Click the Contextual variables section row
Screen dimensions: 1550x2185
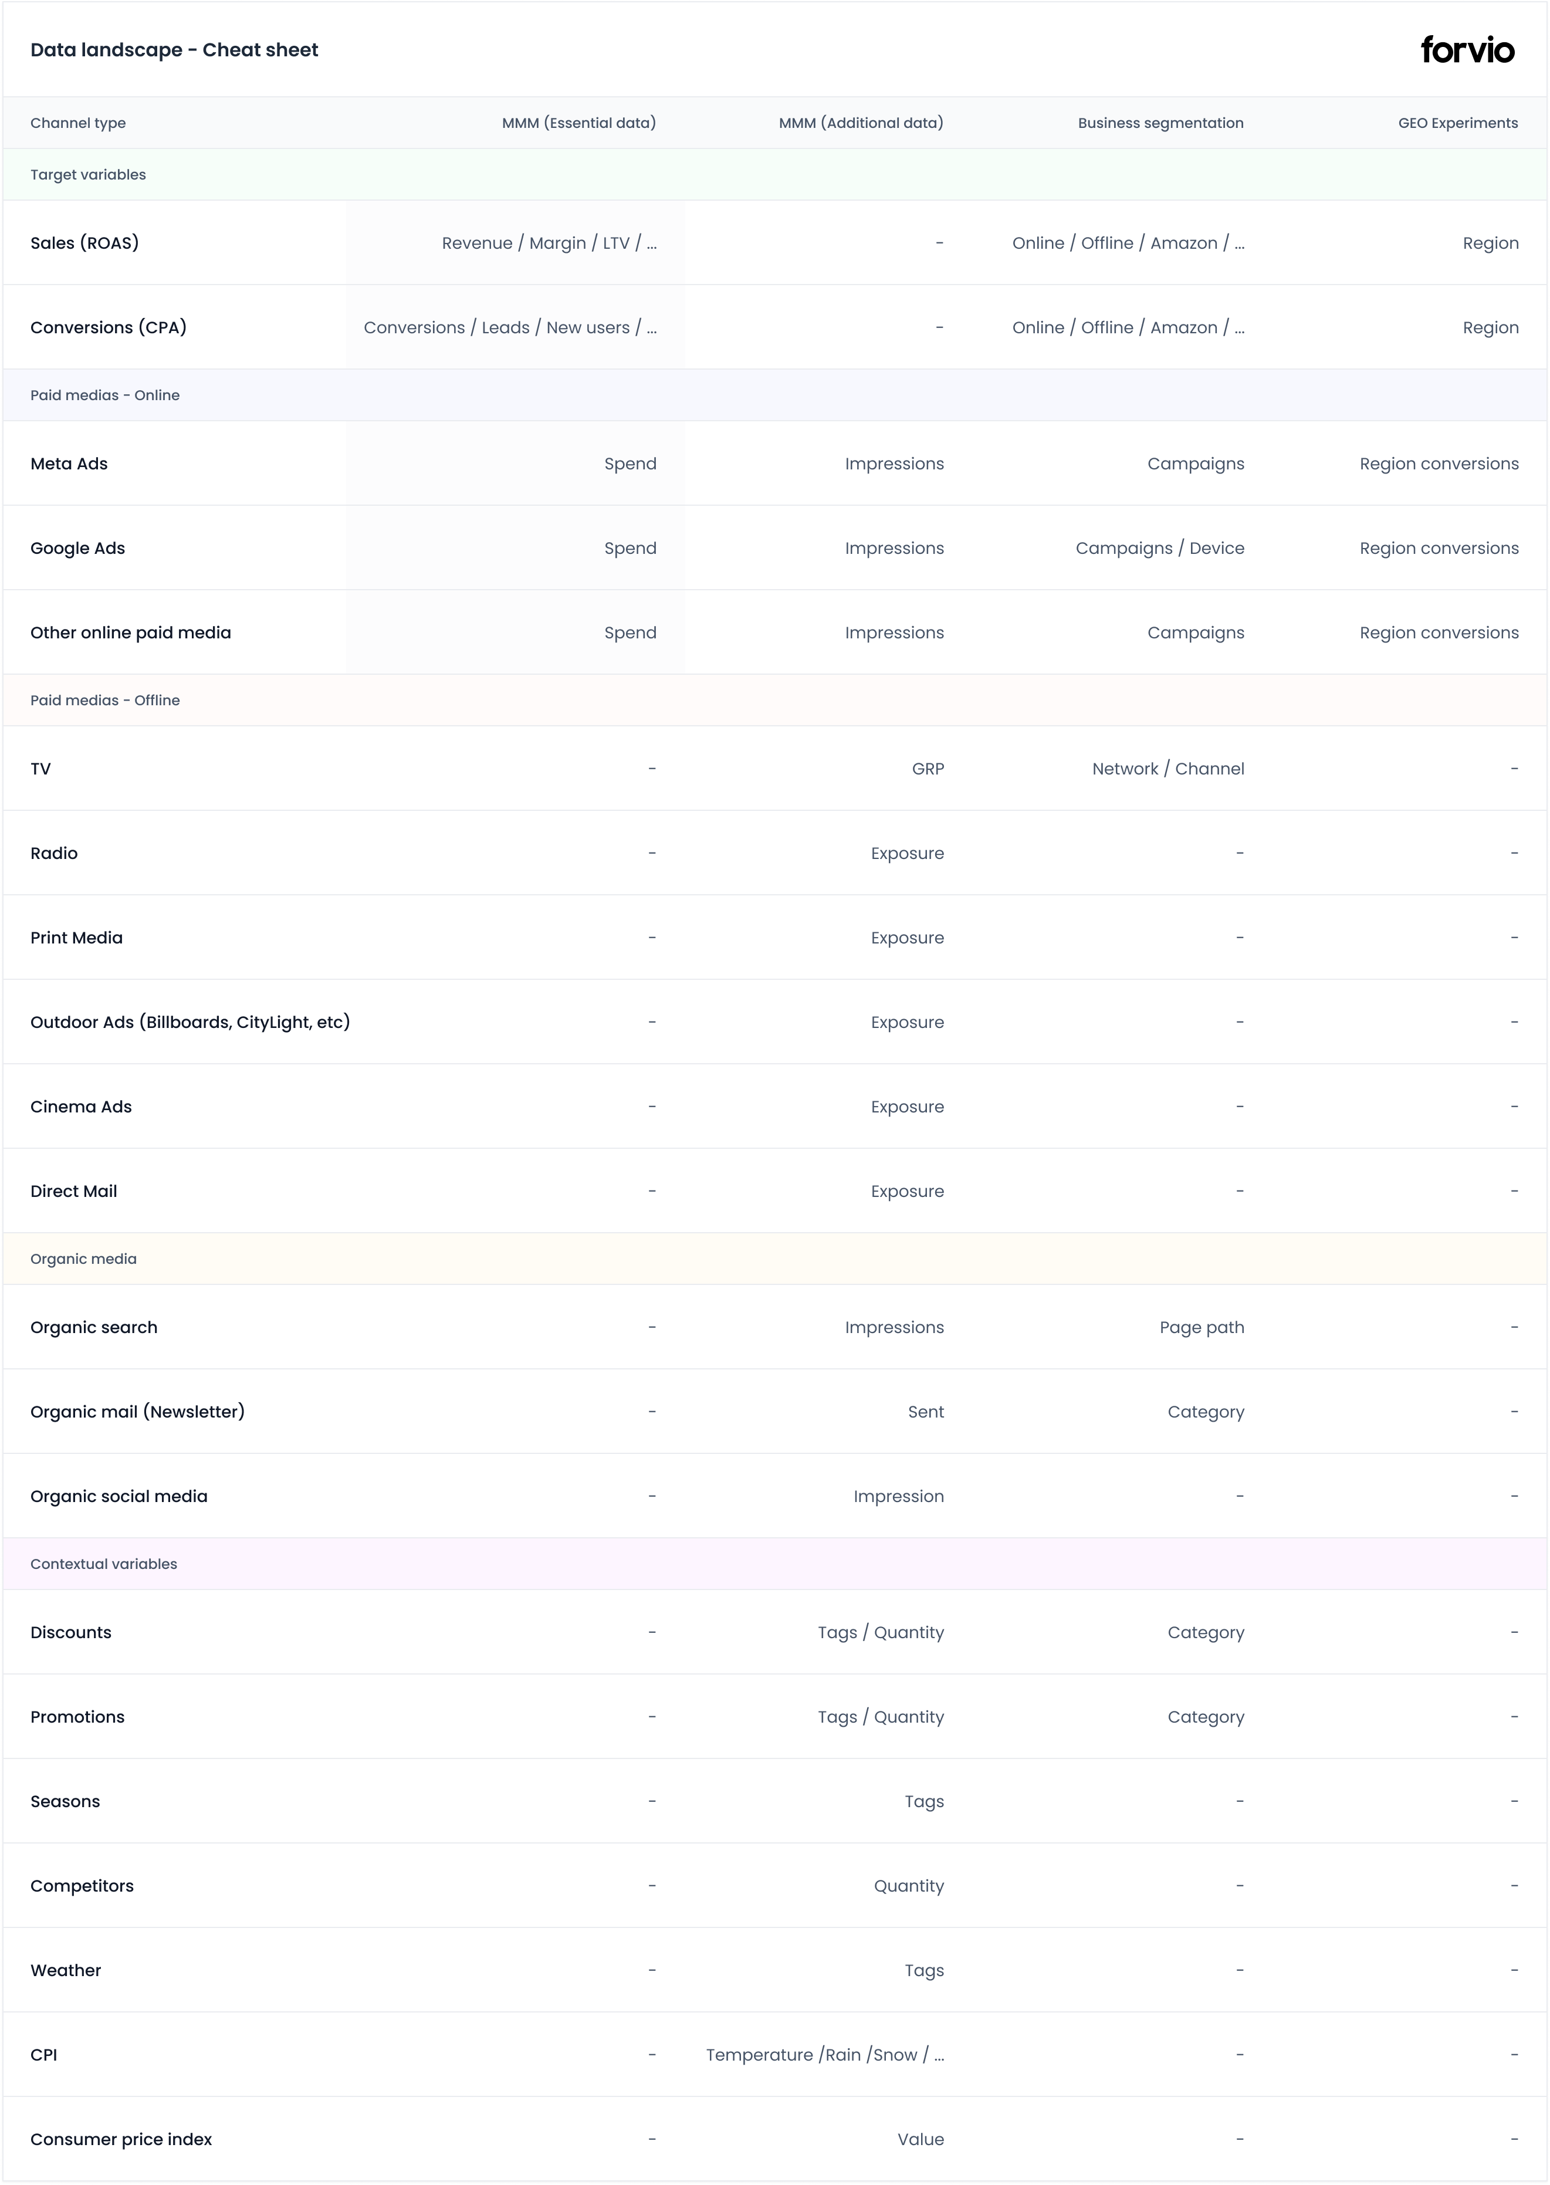coord(775,1565)
